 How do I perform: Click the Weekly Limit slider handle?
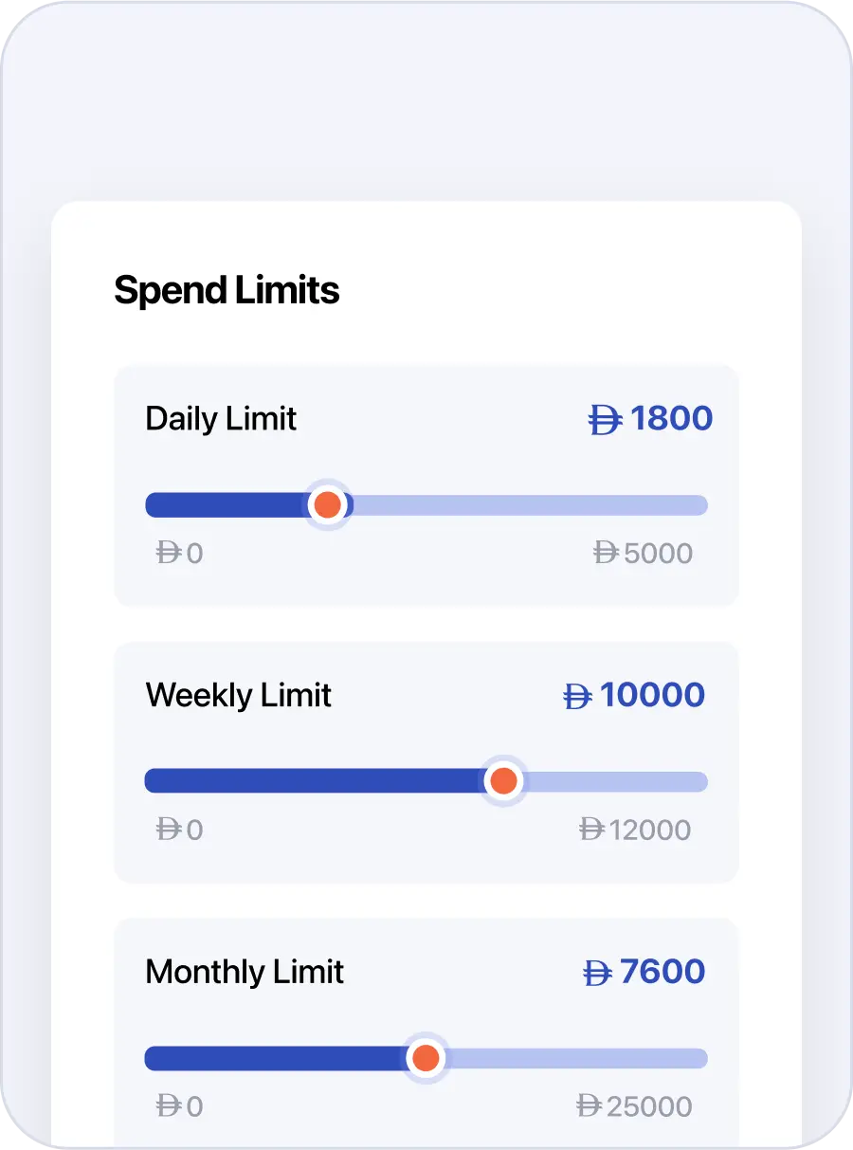503,781
